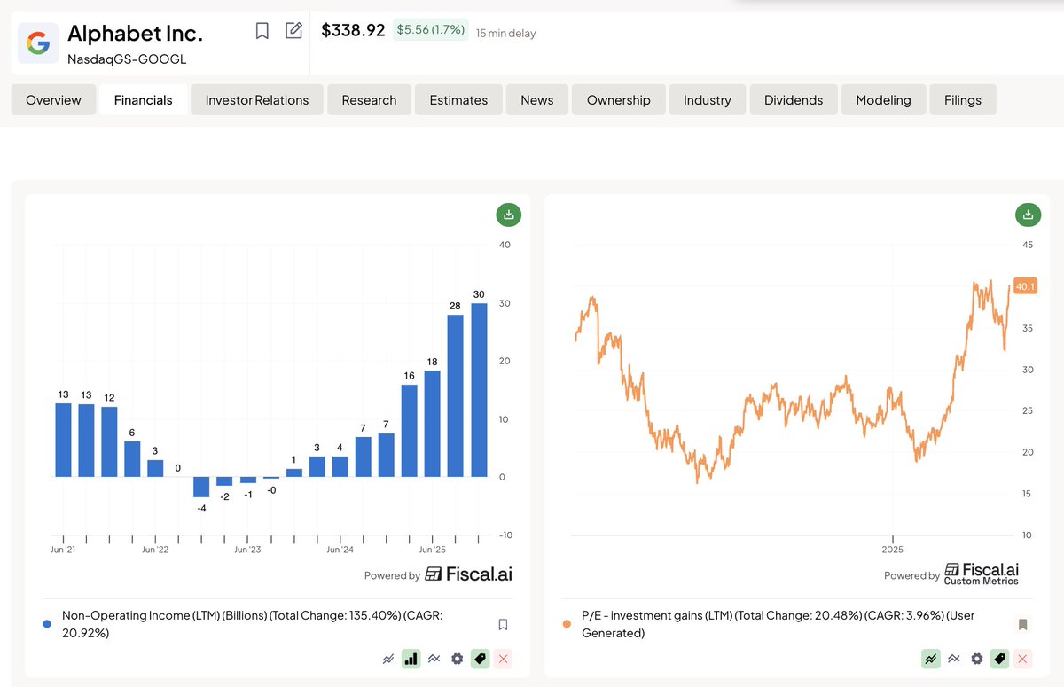The height and width of the screenshot is (687, 1064).
Task: Select line chart type for P/E series
Action: coord(930,659)
